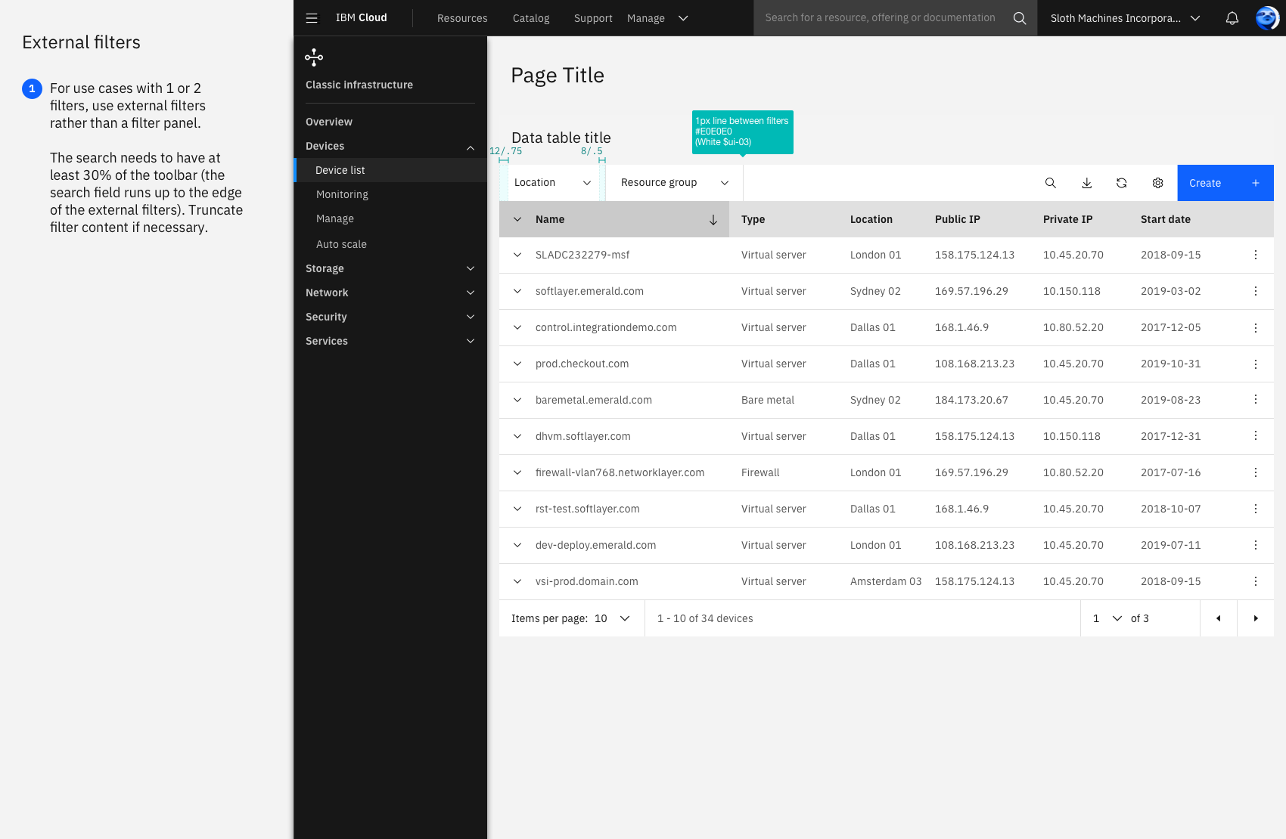Select Monitoring in the sidebar
The height and width of the screenshot is (839, 1286).
point(342,194)
